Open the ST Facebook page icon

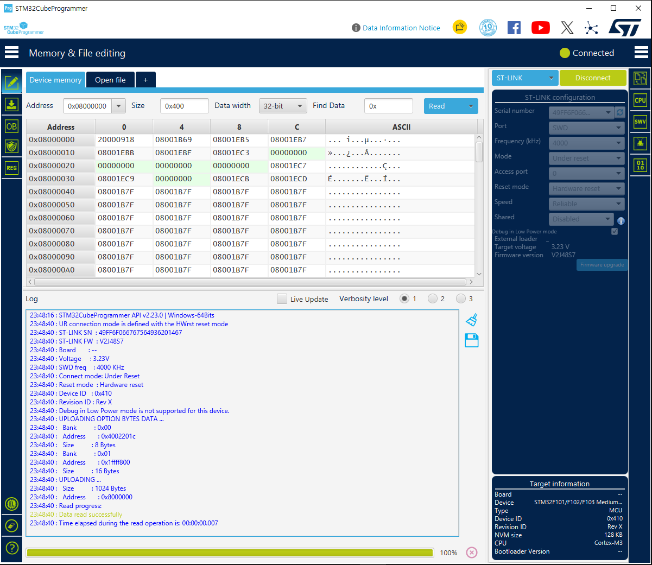(x=514, y=28)
